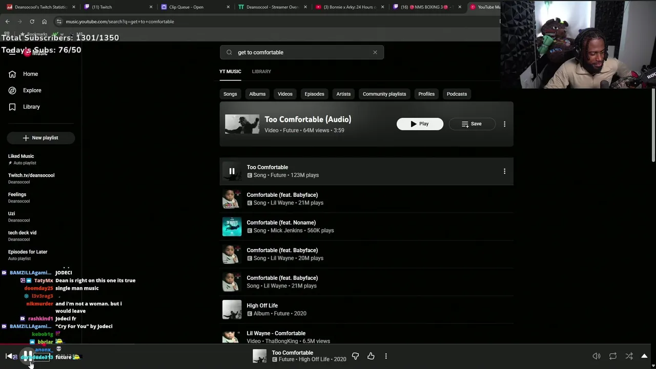656x369 pixels.
Task: Filter results by Albums
Action: pos(257,94)
